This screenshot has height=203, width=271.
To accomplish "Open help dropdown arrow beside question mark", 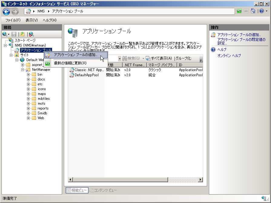I will (x=266, y=11).
